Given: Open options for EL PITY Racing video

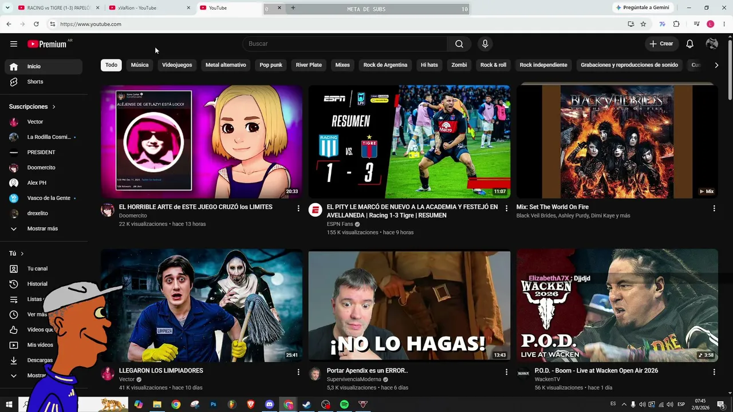Looking at the screenshot, I should click(x=506, y=209).
